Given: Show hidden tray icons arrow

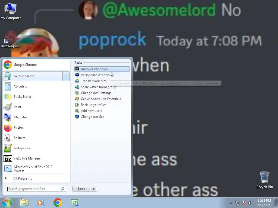Looking at the screenshot, I should point(231,203).
